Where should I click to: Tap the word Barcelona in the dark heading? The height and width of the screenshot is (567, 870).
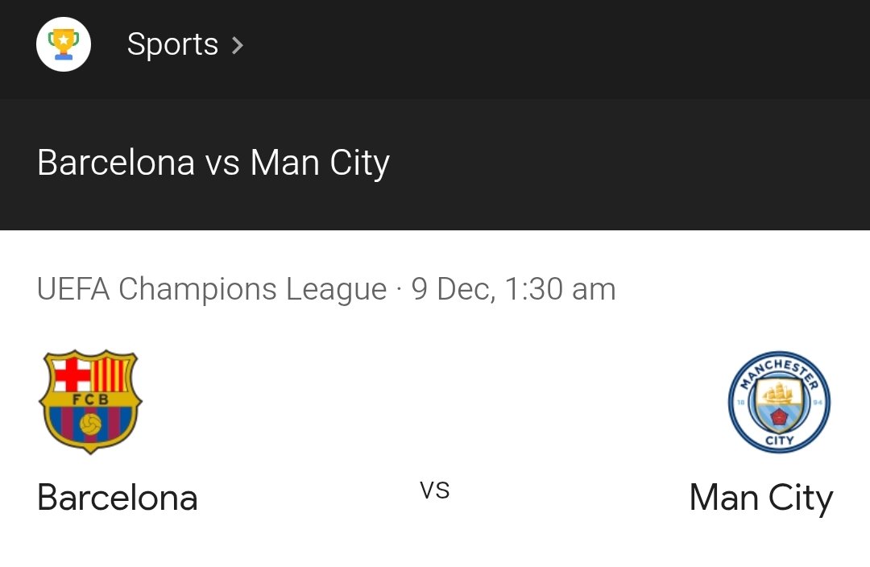116,163
